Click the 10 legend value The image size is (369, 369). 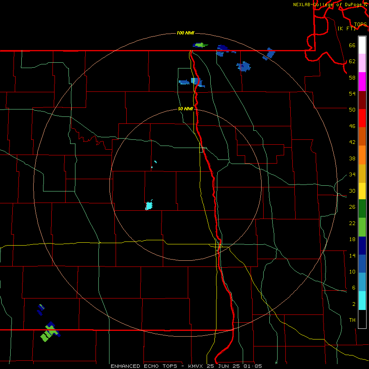point(352,271)
